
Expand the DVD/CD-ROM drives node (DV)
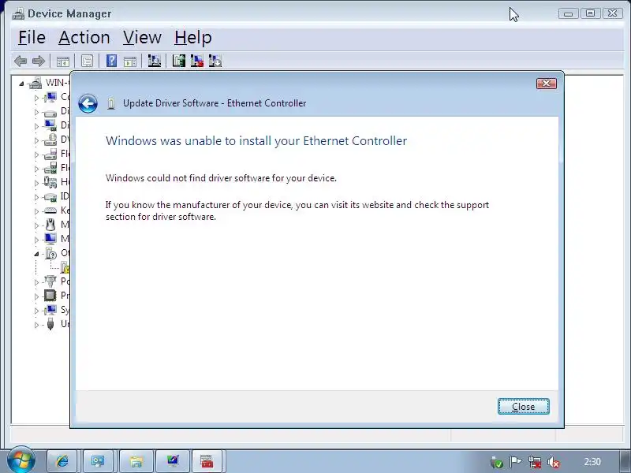pos(36,140)
